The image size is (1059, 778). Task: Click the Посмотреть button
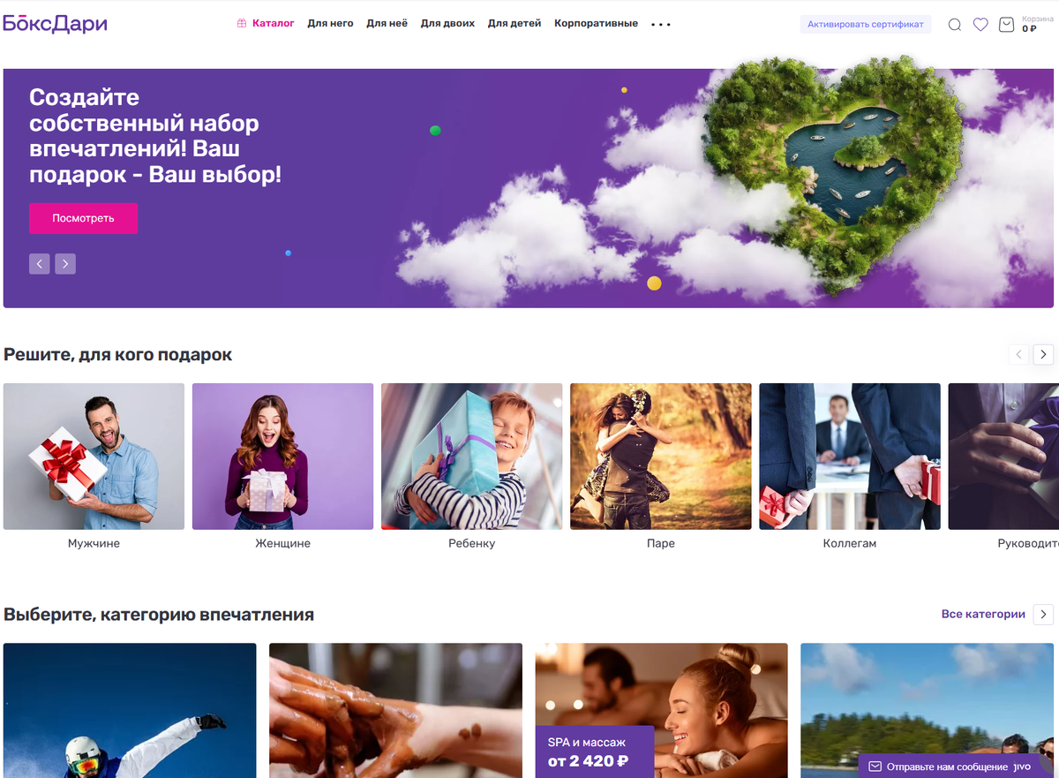tap(83, 218)
